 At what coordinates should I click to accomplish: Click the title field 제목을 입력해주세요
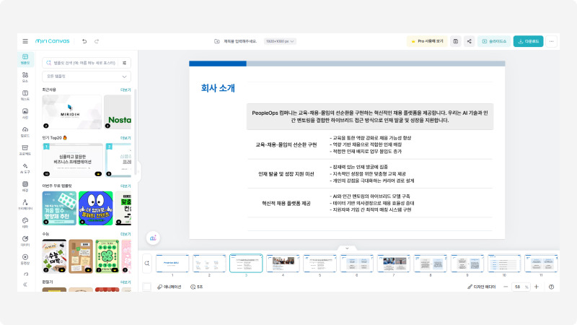pyautogui.click(x=240, y=41)
